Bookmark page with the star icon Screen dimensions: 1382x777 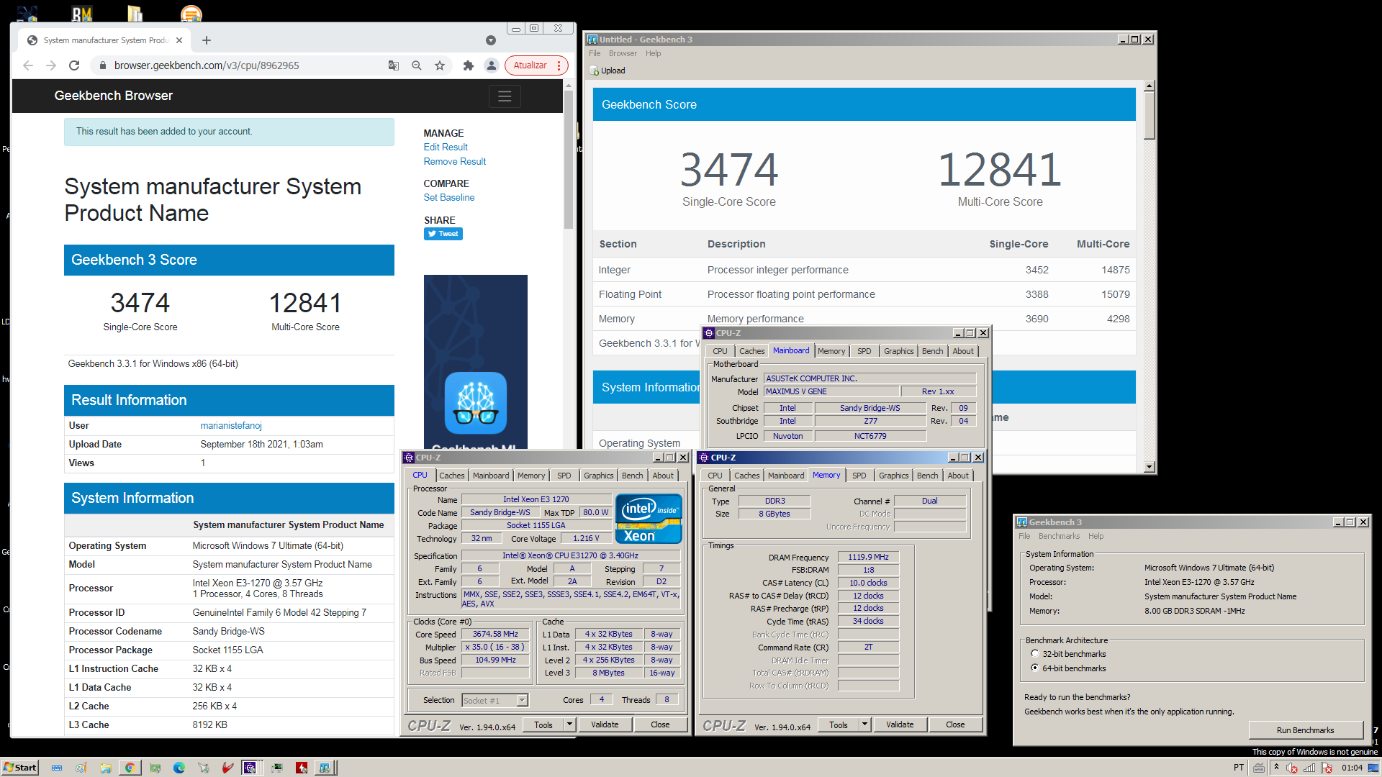[x=440, y=65]
